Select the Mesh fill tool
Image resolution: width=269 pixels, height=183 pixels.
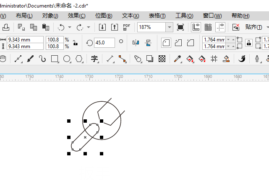(x=214, y=59)
